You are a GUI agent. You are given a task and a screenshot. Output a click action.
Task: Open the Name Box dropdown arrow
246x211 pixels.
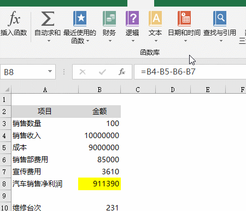[x=50, y=71]
